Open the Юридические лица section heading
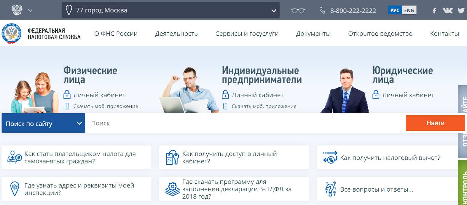The height and width of the screenshot is (205, 467). 402,75
